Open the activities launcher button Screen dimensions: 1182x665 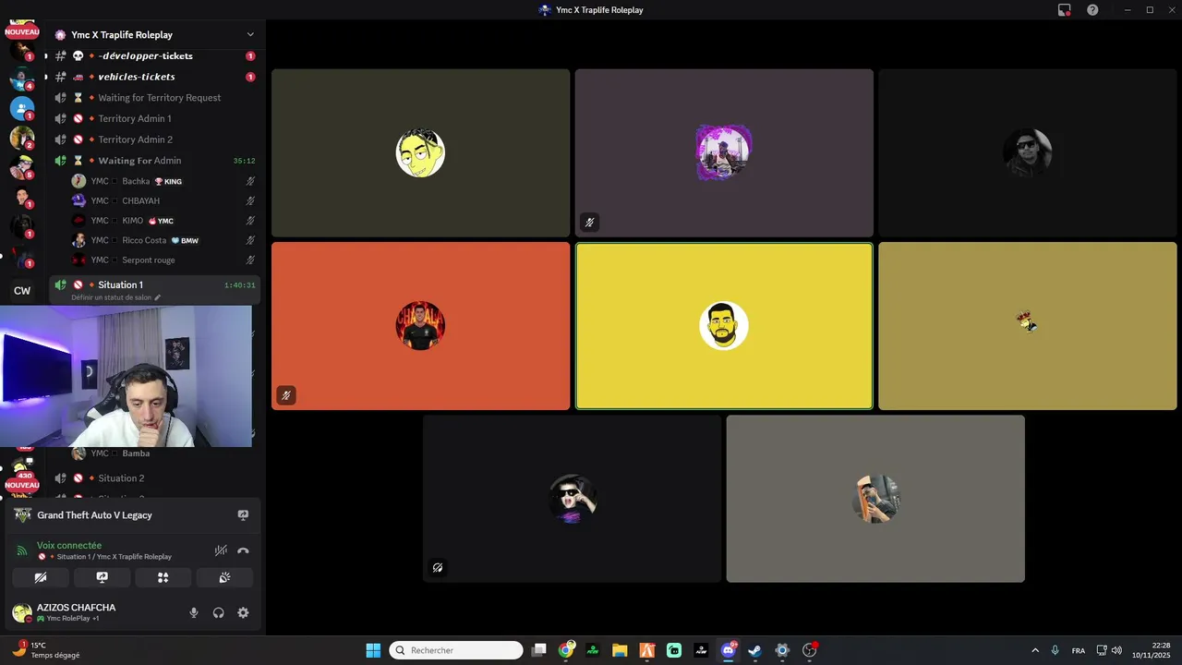(x=163, y=577)
